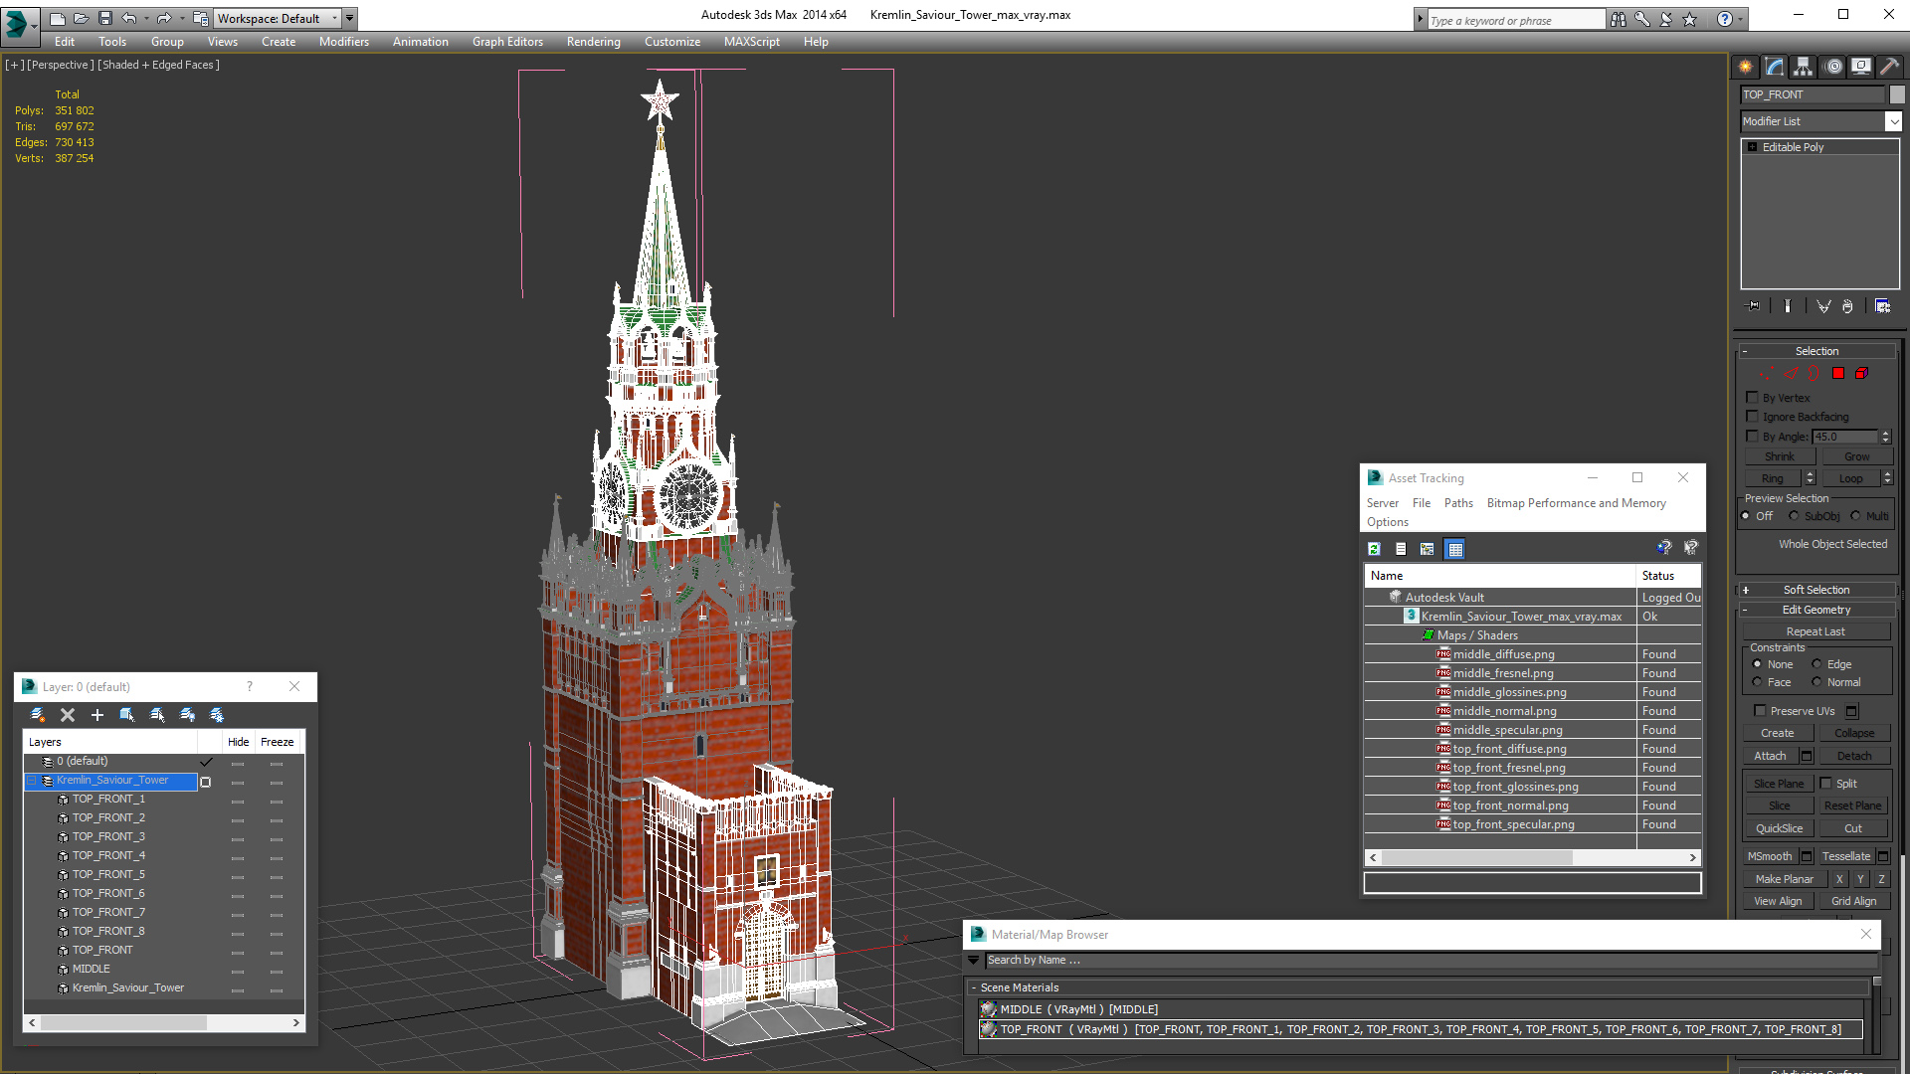Click Add Selected Objects plus icon
Viewport: 1910px width, 1074px height.
click(97, 715)
